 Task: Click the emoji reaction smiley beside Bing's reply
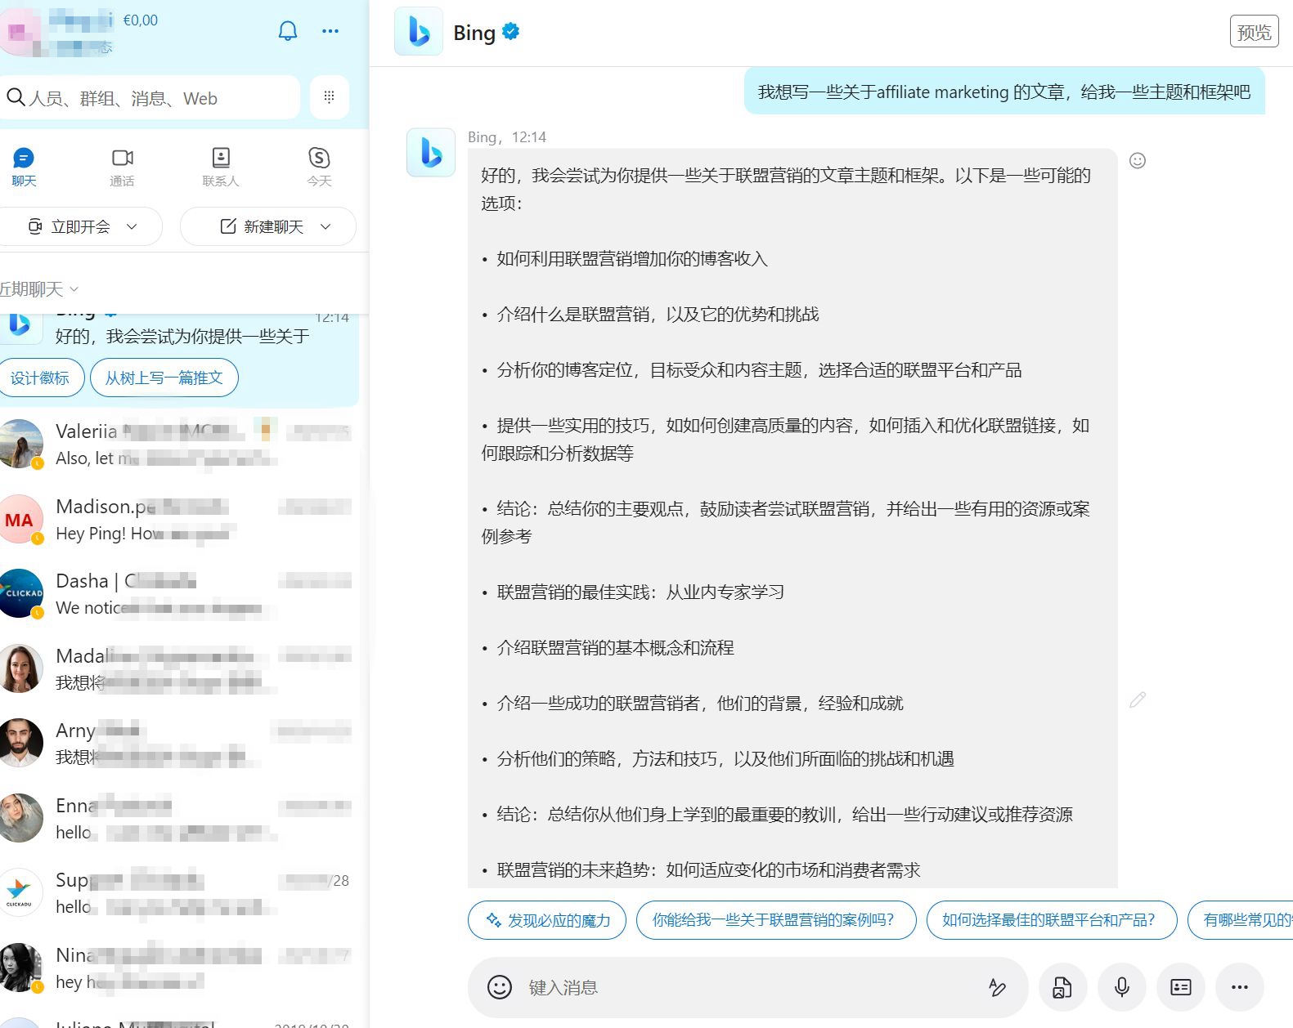point(1137,161)
